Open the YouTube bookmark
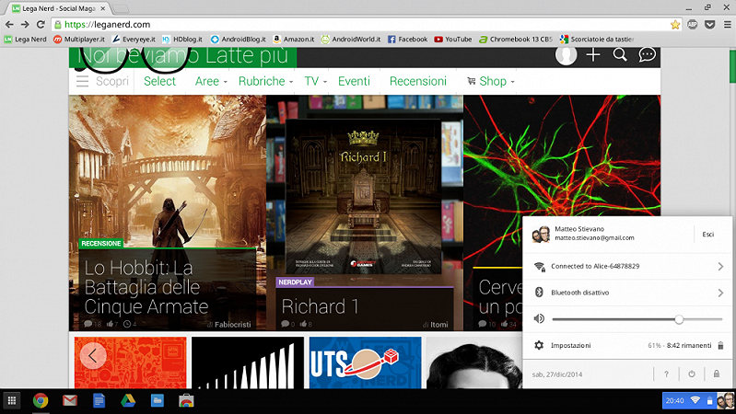736x414 pixels. [x=453, y=40]
